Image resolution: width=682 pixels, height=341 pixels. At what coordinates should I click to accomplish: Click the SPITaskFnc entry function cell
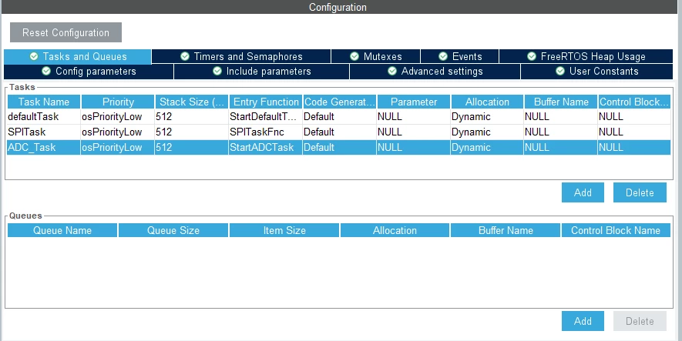(265, 132)
